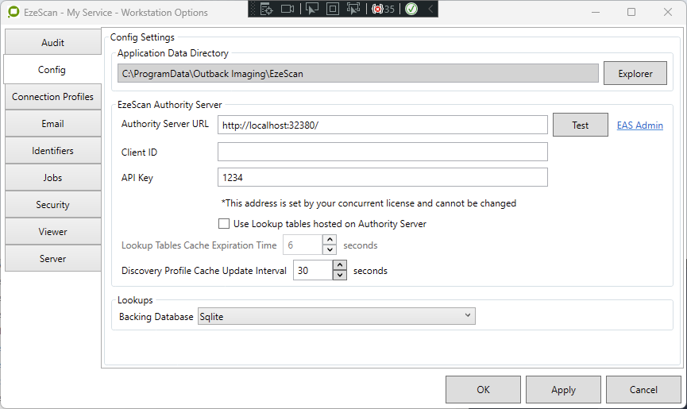Open the Security tab
Viewport: 687px width, 409px height.
52,205
